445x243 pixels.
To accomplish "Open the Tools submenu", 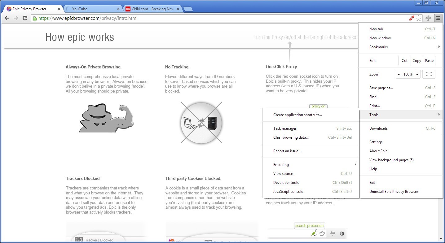I will [x=374, y=115].
